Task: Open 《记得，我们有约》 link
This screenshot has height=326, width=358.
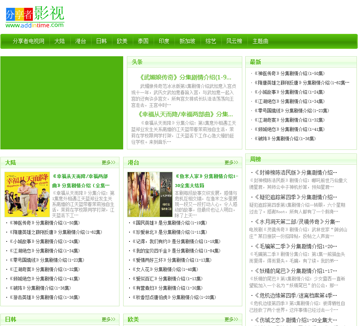Action: (176, 241)
